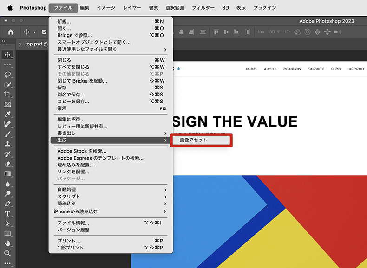Select the Spot Healing Brush tool
This screenshot has height=268, width=367.
click(x=7, y=124)
